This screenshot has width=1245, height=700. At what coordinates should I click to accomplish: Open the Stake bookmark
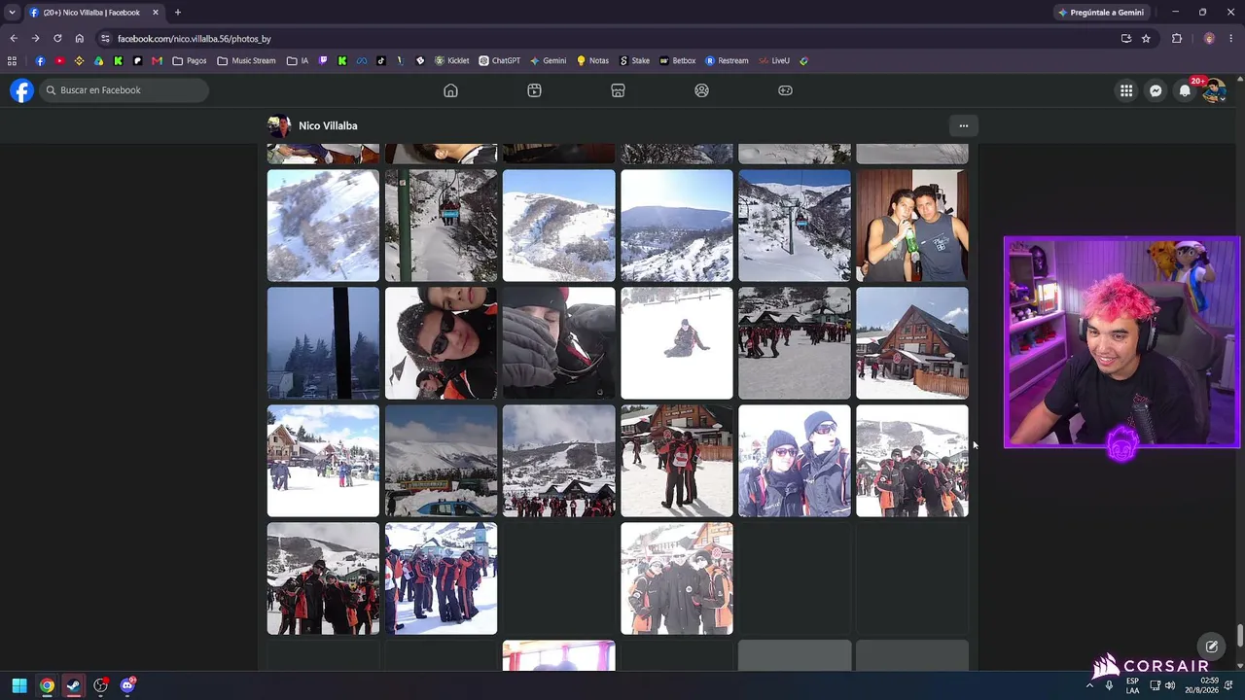click(635, 60)
